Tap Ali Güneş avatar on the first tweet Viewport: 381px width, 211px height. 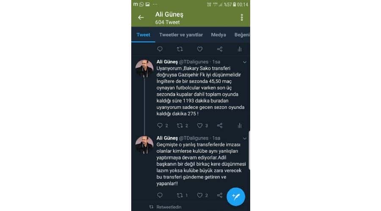pos(144,68)
